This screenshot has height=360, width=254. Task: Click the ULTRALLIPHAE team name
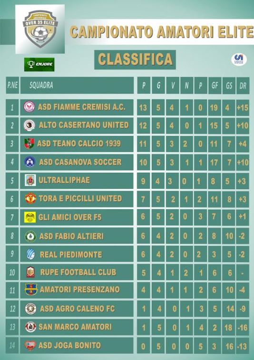[x=64, y=180]
